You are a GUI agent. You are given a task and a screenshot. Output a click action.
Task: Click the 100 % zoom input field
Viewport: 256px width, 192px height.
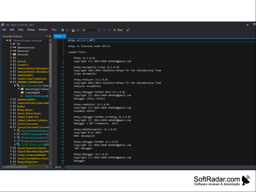click(59, 167)
